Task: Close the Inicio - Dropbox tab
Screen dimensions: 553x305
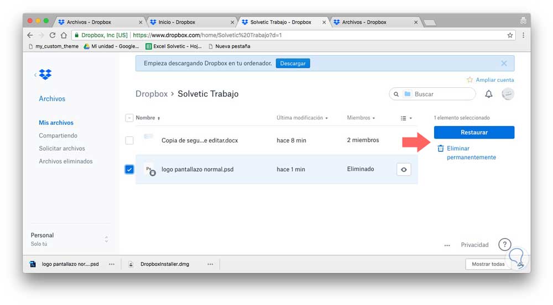Action: point(232,22)
